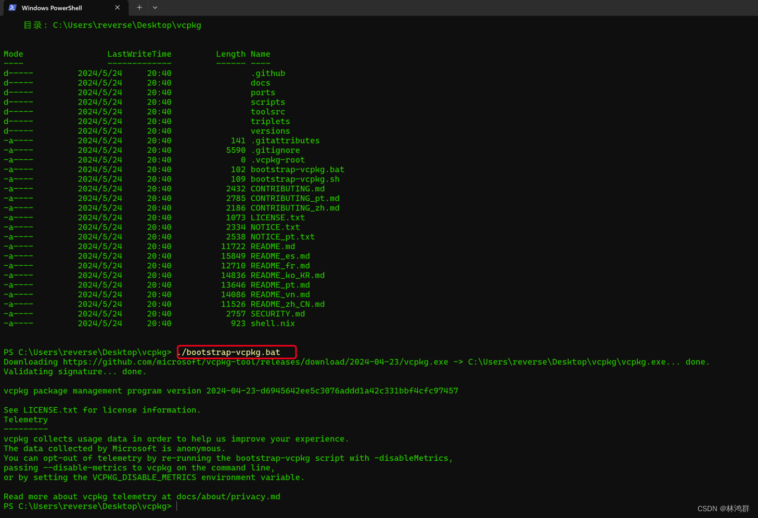Click the PowerShell icon in the tab

12,8
